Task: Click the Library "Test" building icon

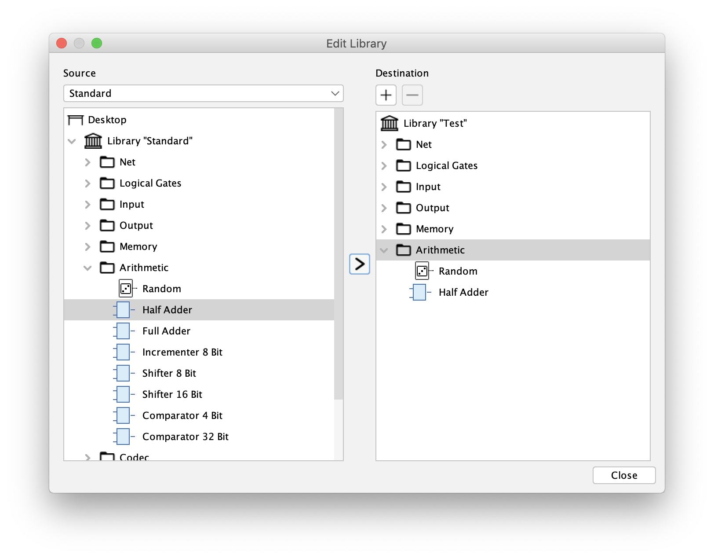Action: tap(389, 123)
